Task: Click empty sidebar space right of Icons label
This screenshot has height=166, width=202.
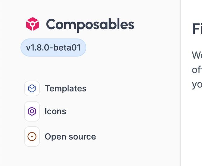Action: pos(121,111)
